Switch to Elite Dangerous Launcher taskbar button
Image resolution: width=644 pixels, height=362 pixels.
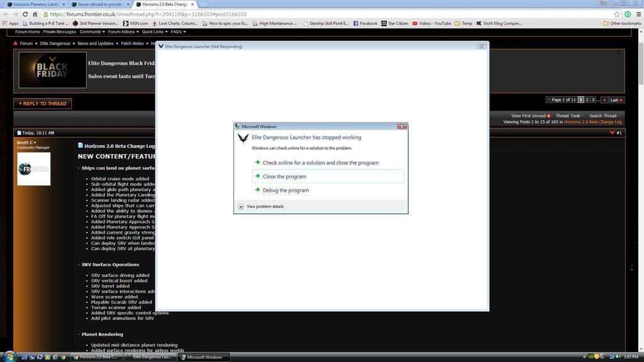click(x=151, y=357)
